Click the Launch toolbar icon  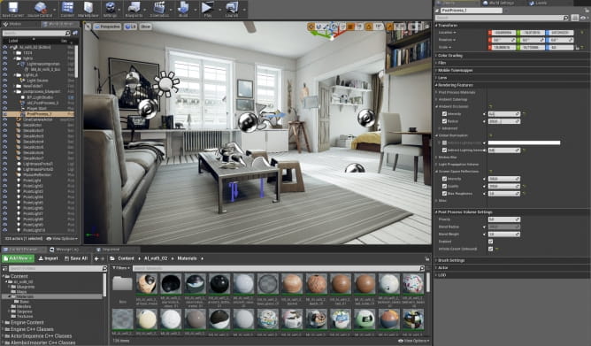(232, 8)
